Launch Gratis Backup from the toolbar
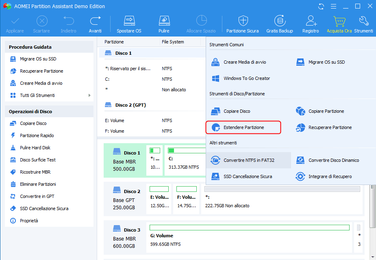The image size is (376, 260). pyautogui.click(x=280, y=24)
